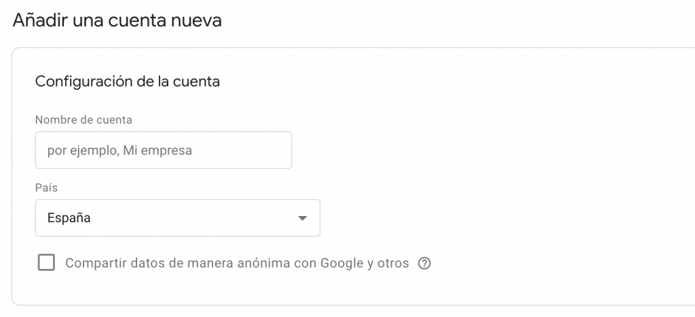Click the "País" field label
The width and height of the screenshot is (695, 317).
click(x=45, y=188)
